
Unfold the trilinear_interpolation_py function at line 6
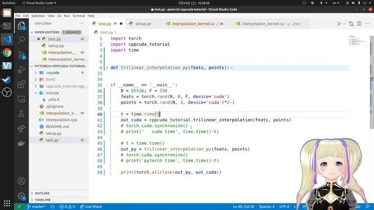[x=107, y=68]
